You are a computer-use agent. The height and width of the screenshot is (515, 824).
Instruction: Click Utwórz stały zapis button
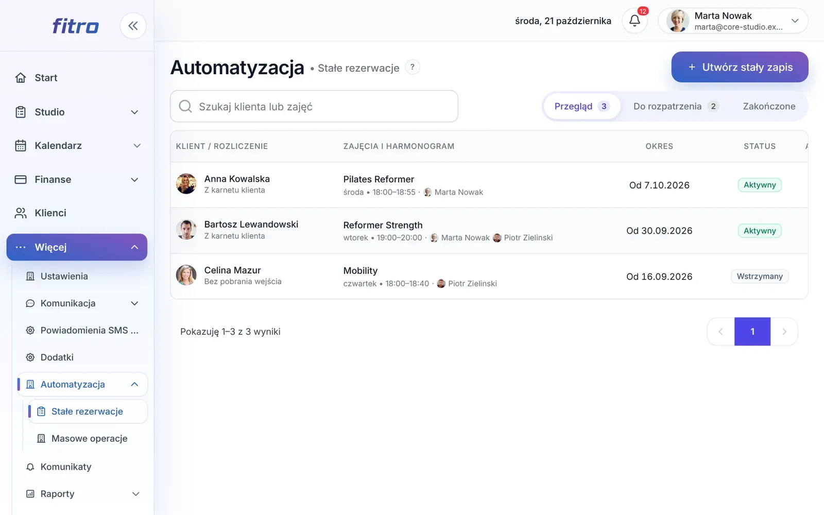tap(740, 67)
